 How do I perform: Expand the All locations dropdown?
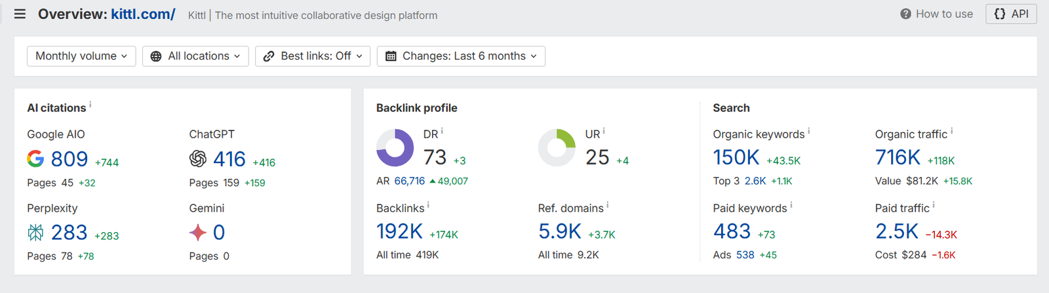[195, 56]
